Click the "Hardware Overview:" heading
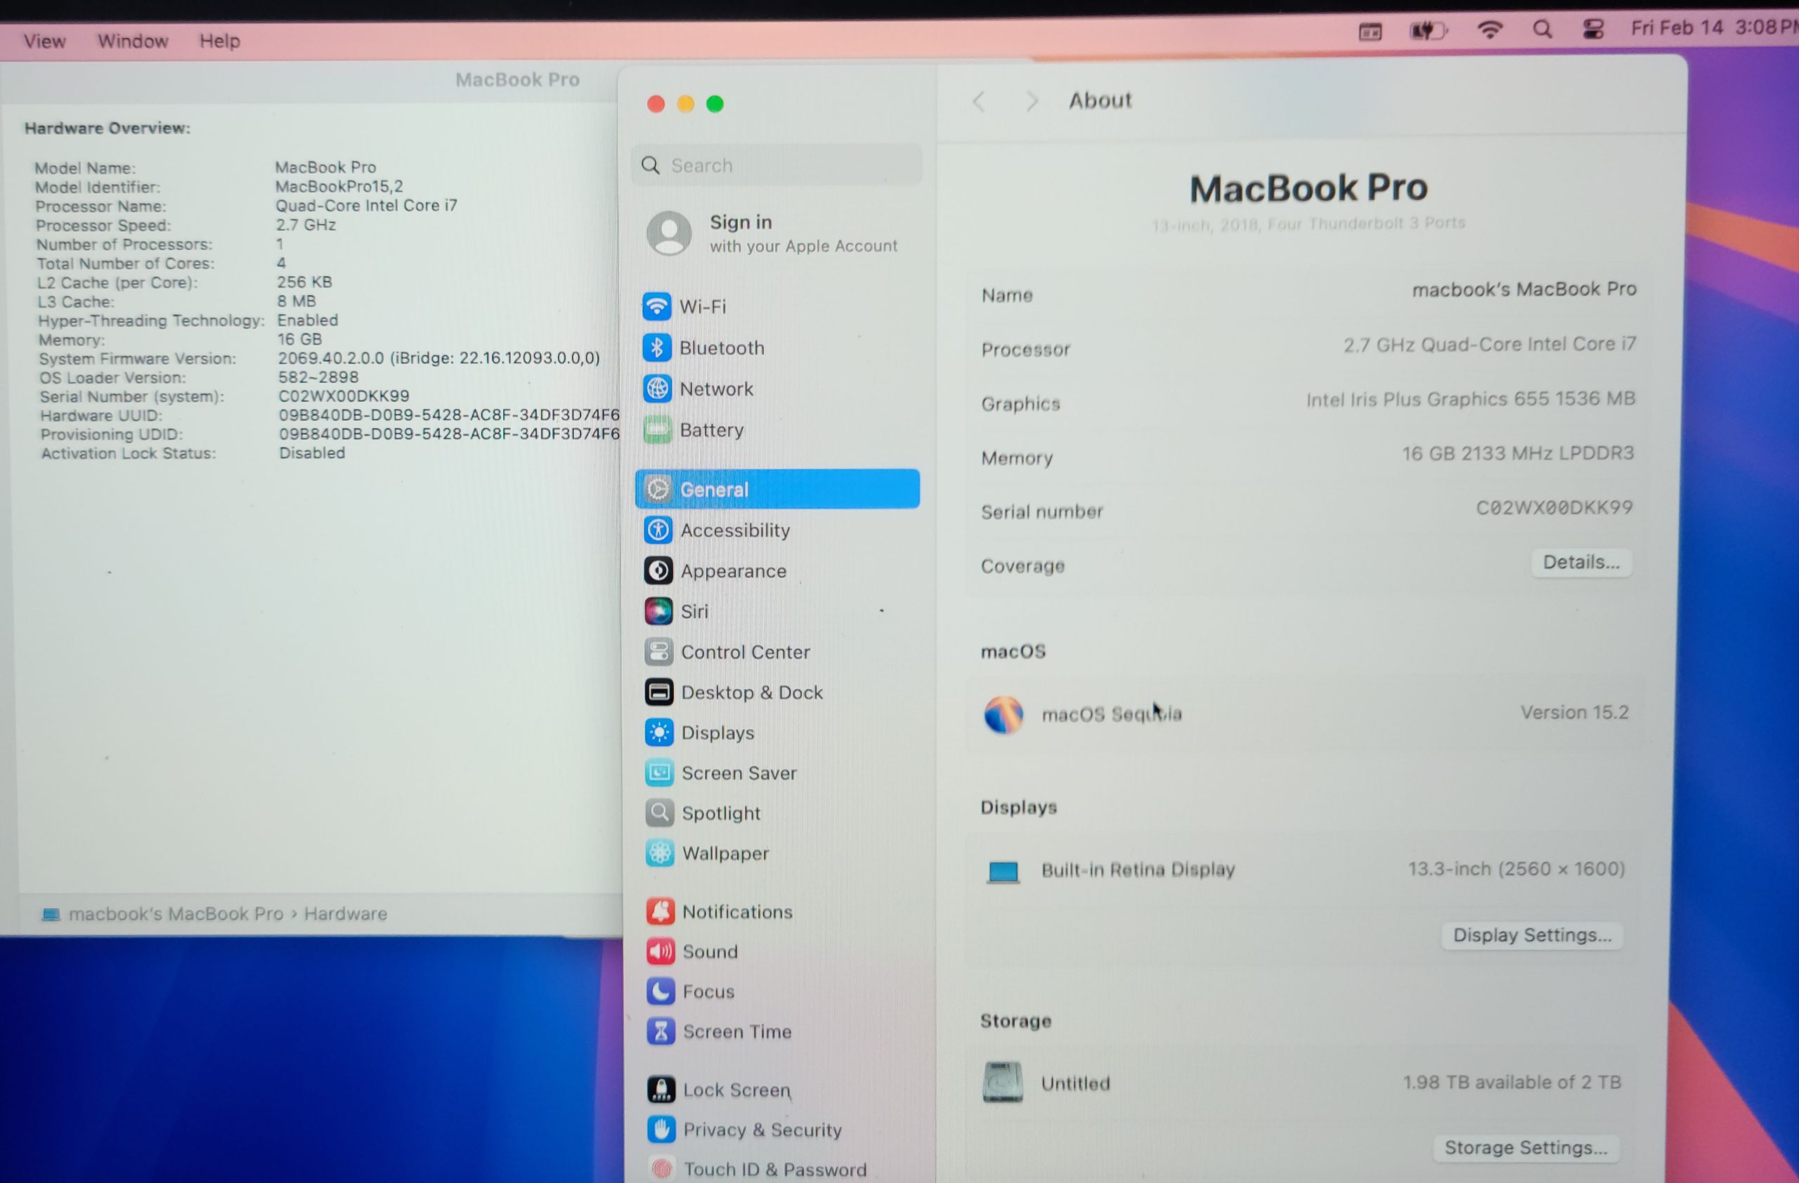This screenshot has height=1183, width=1799. [x=108, y=128]
